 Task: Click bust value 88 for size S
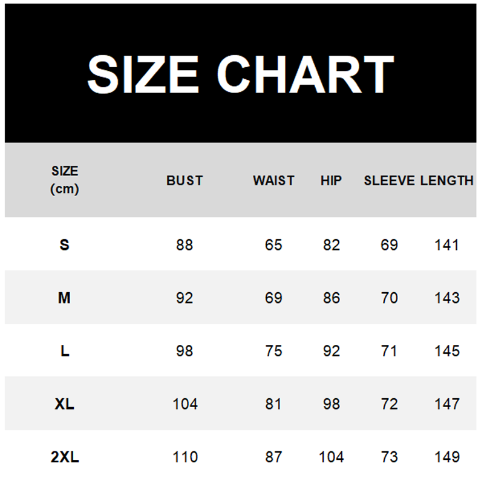tap(185, 245)
